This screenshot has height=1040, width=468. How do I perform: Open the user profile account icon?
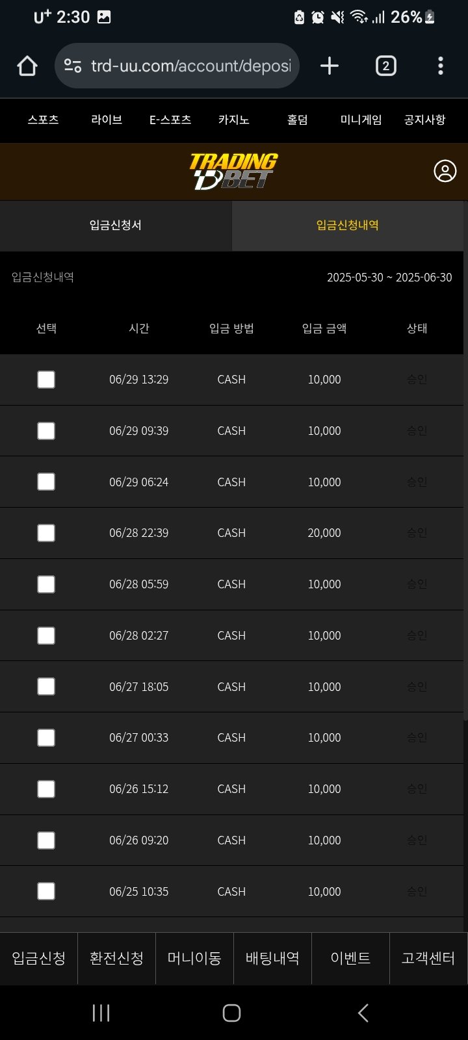tap(445, 171)
